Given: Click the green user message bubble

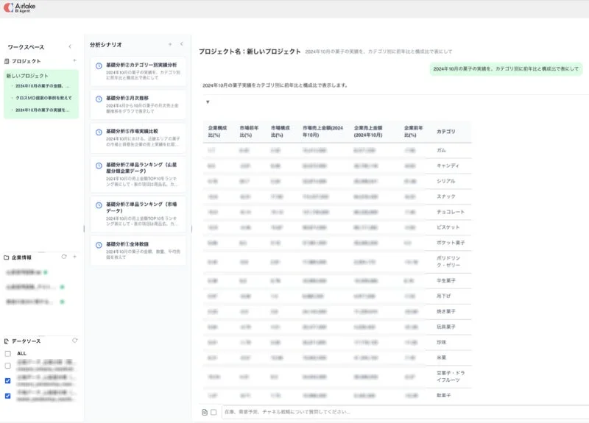Looking at the screenshot, I should click(506, 69).
